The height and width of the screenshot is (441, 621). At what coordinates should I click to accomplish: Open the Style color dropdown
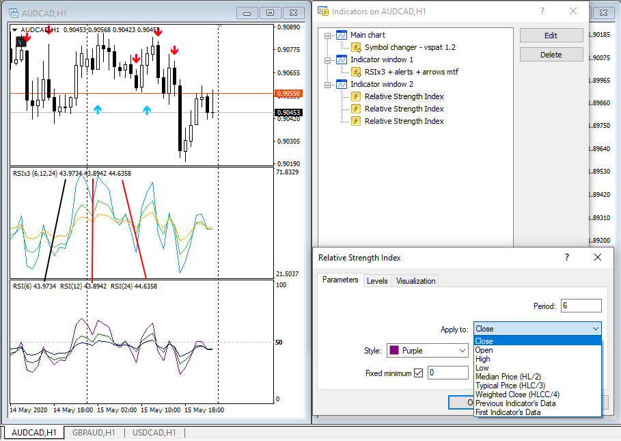click(463, 351)
